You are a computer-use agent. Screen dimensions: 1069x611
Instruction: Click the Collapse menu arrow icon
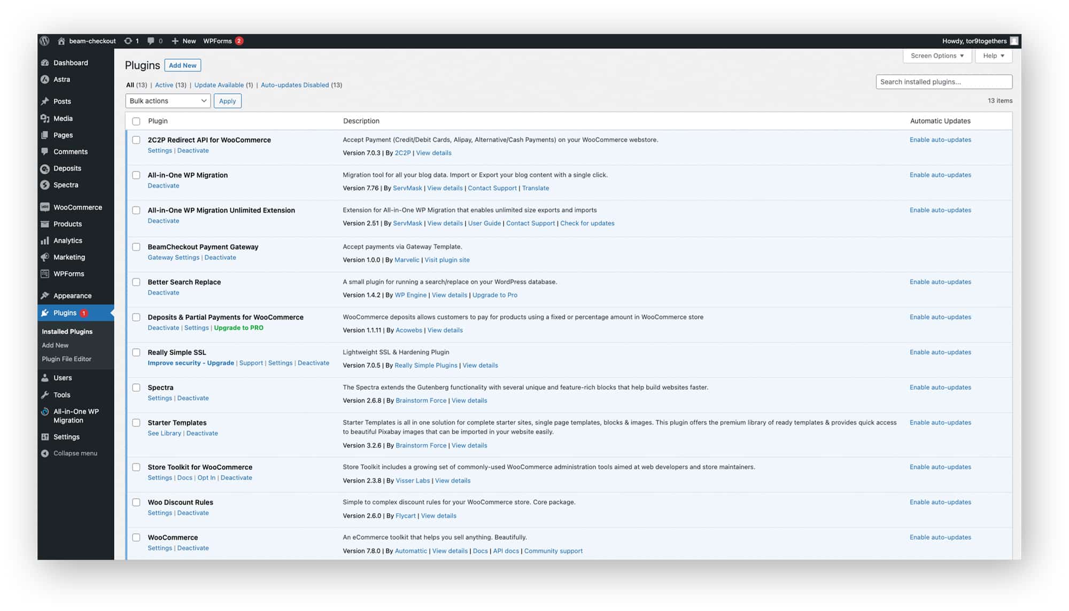[45, 453]
